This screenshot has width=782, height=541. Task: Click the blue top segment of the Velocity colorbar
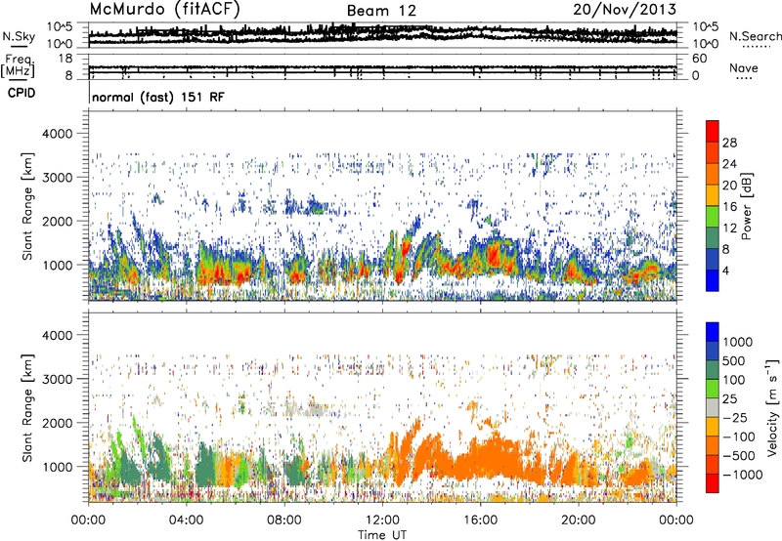(713, 332)
